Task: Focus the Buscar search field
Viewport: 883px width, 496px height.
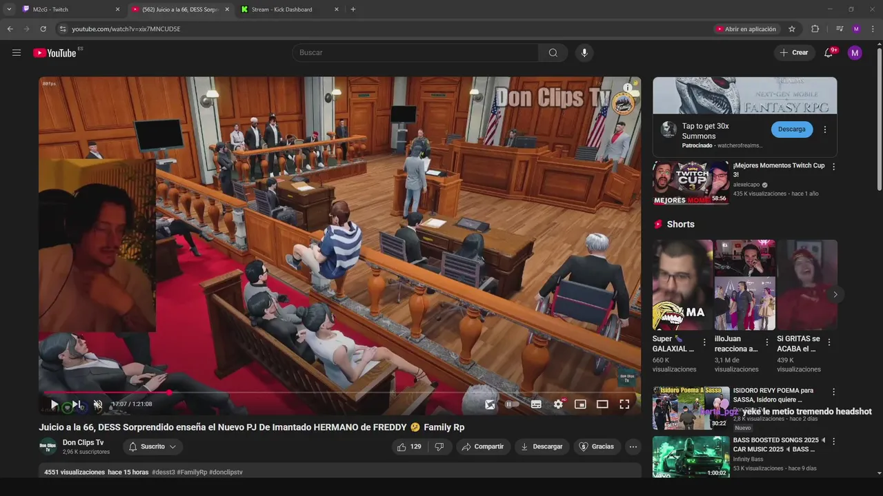Action: coord(415,52)
